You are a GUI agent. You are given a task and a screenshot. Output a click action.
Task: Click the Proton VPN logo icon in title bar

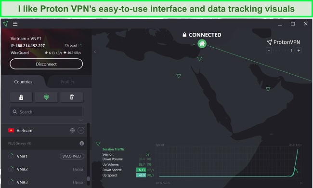click(x=6, y=24)
